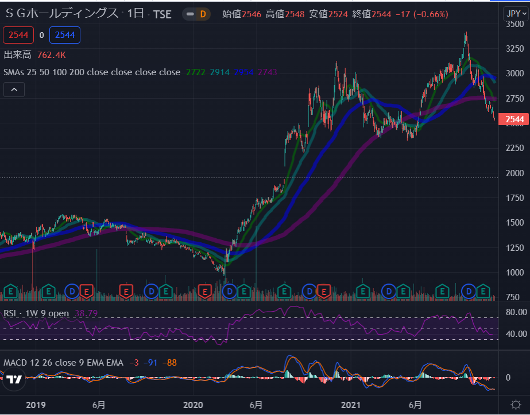Select the RSI 1W 9 open legend
The height and width of the screenshot is (415, 530).
36,313
